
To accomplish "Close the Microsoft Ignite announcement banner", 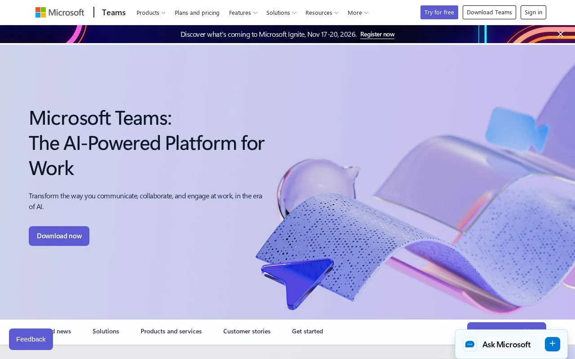I will [561, 34].
